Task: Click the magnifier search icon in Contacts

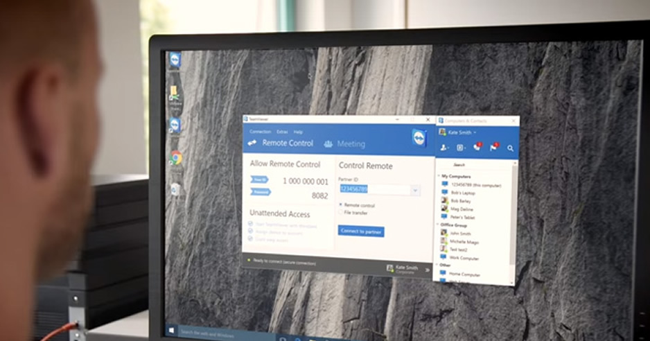Action: pos(510,148)
